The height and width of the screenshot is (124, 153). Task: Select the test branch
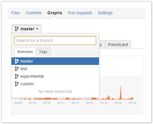click(x=55, y=69)
